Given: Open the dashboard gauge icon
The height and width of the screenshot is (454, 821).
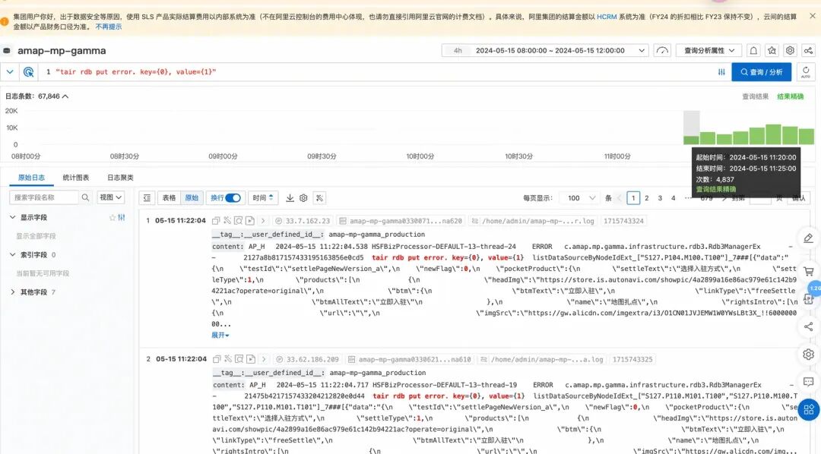Looking at the screenshot, I should click(662, 51).
